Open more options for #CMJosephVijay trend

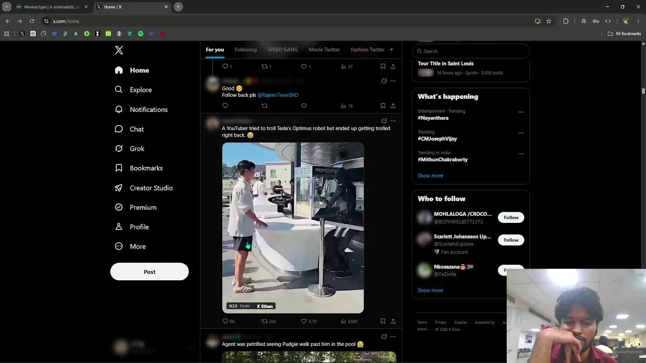coord(521,133)
